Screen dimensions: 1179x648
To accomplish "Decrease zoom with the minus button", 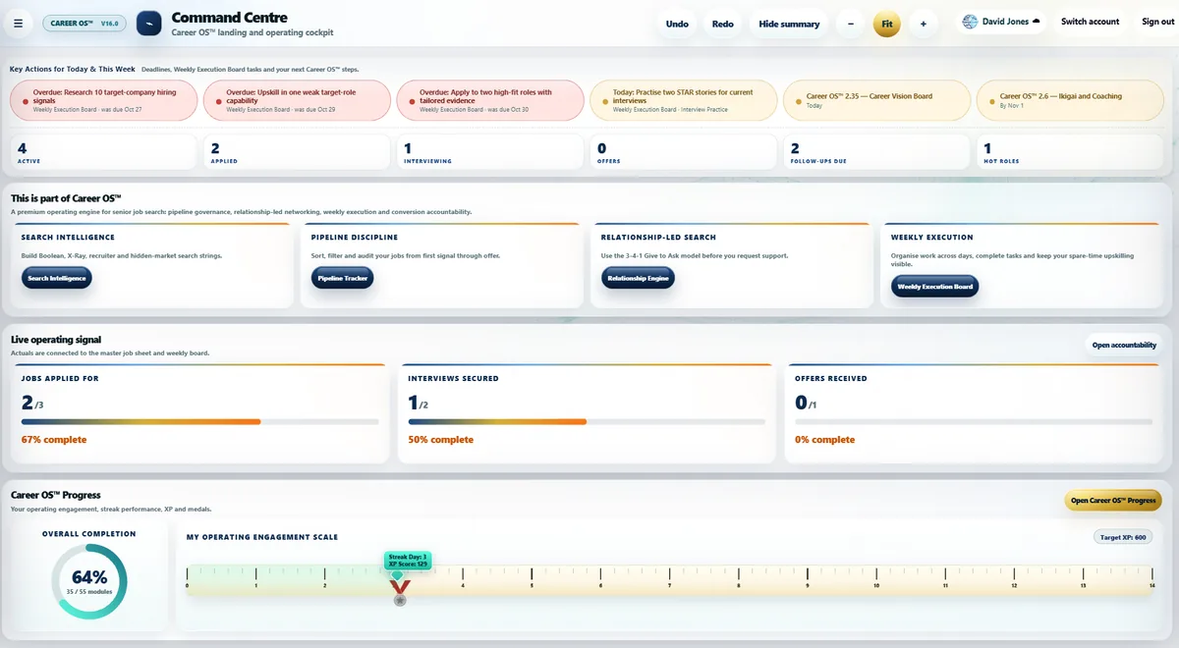I will [850, 24].
